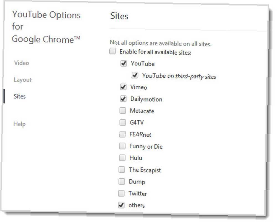Click the 'Twitter' label text

click(x=138, y=194)
